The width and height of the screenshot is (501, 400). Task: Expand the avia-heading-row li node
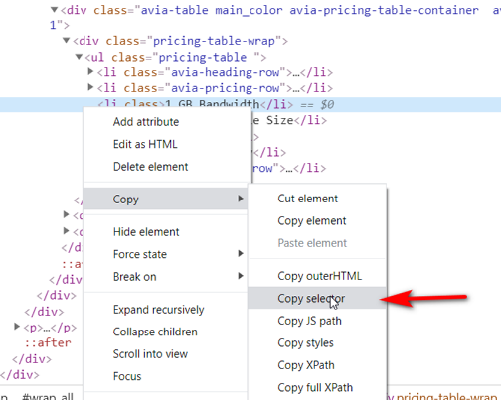[x=90, y=71]
